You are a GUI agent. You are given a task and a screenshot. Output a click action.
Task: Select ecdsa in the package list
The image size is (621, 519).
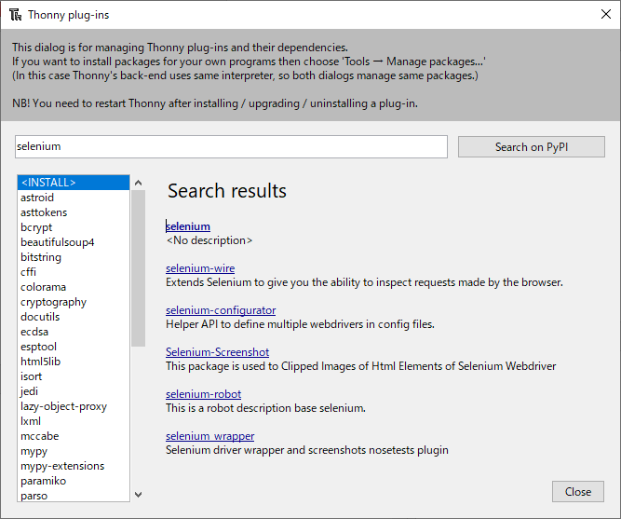tap(74, 332)
